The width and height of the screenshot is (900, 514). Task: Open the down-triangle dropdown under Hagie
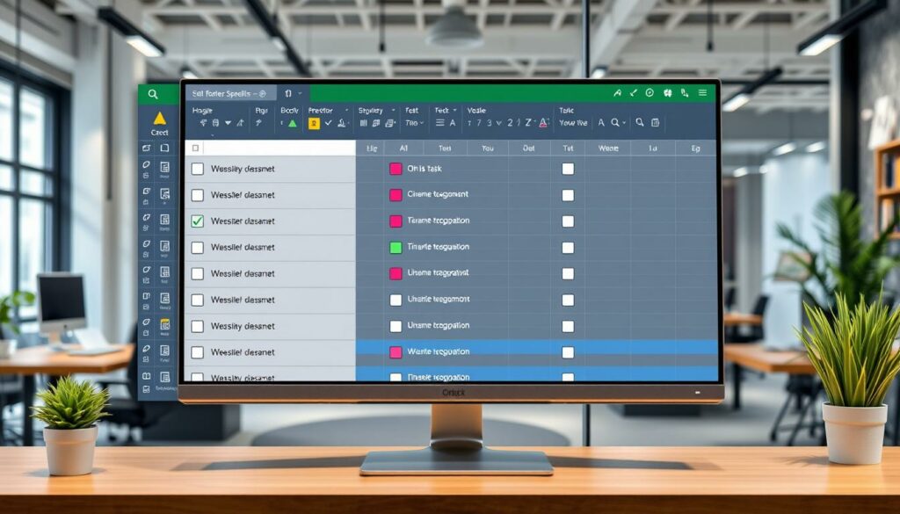point(228,123)
